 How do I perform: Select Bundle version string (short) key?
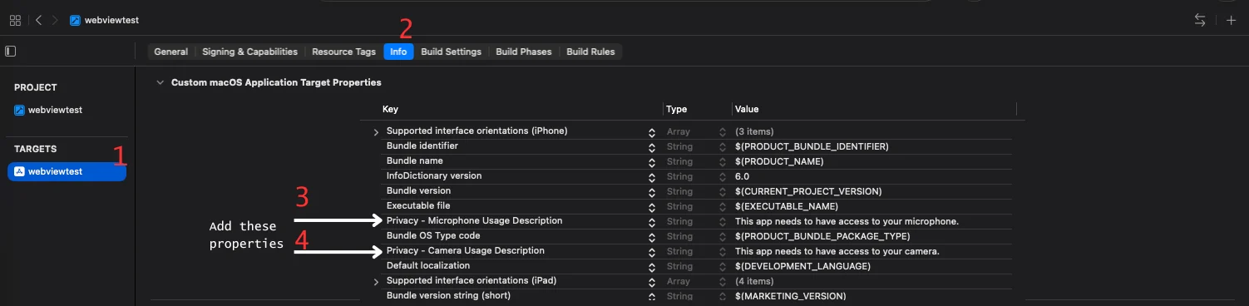448,296
